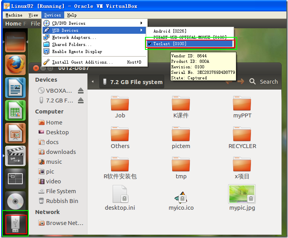Select the desktop.ini file
This screenshot has width=288, height=238.
tap(120, 198)
